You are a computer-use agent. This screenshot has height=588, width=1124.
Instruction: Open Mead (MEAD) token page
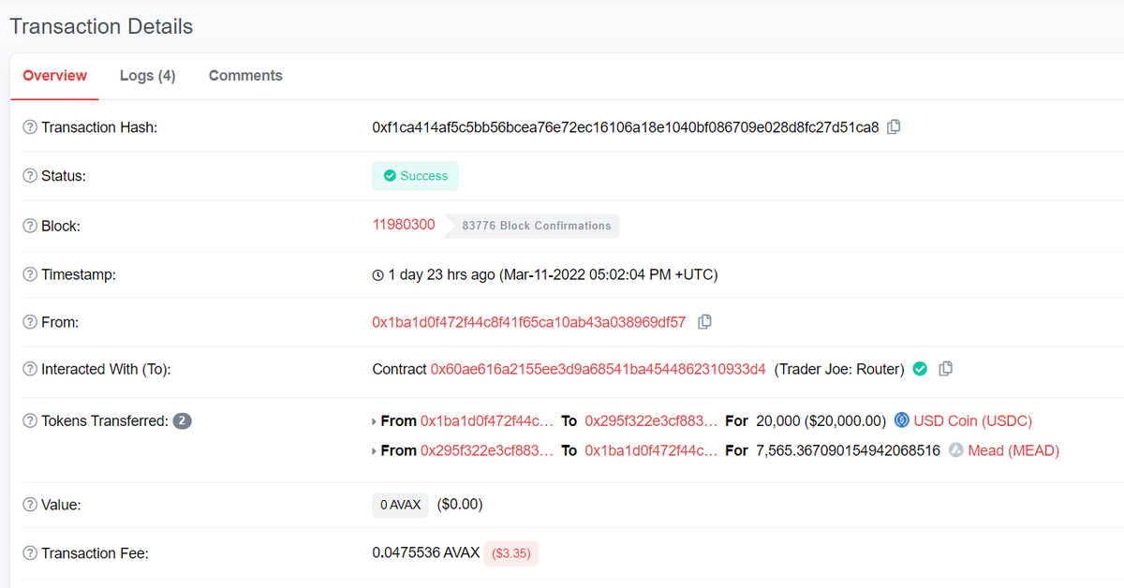1013,450
